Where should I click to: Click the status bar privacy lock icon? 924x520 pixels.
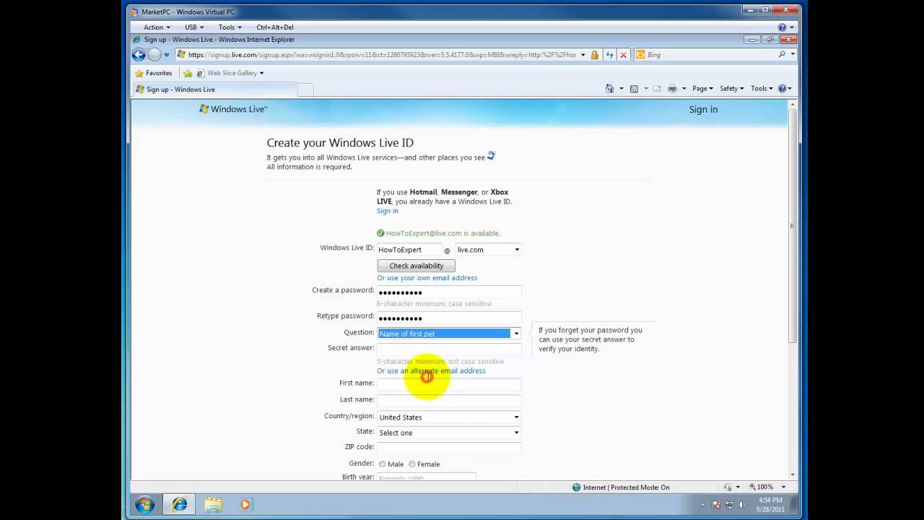click(728, 487)
